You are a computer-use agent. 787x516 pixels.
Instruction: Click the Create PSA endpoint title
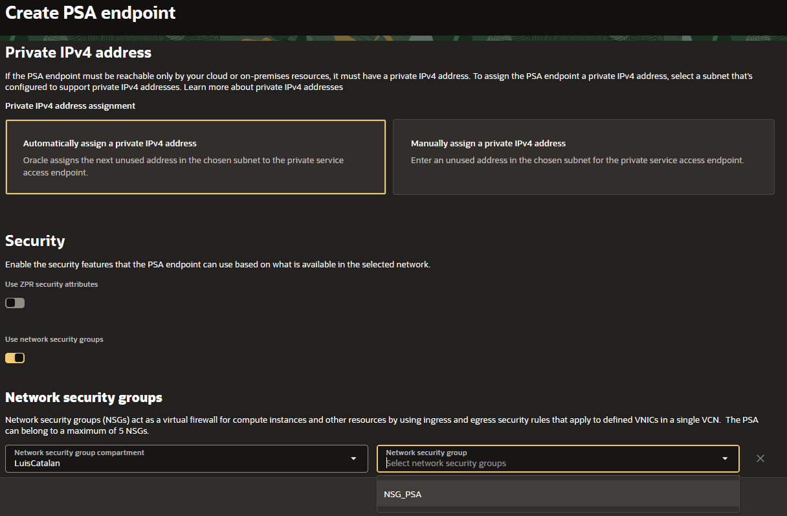click(90, 12)
